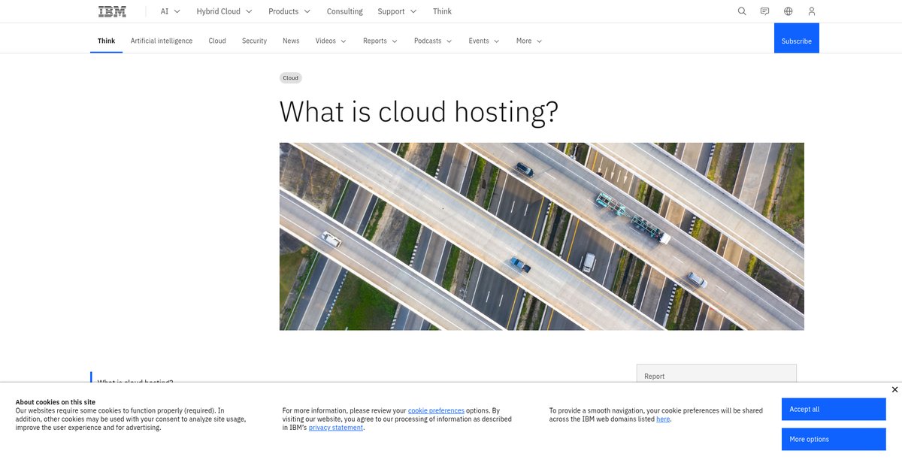Open the cookie preferences link
The width and height of the screenshot is (902, 466).
436,410
